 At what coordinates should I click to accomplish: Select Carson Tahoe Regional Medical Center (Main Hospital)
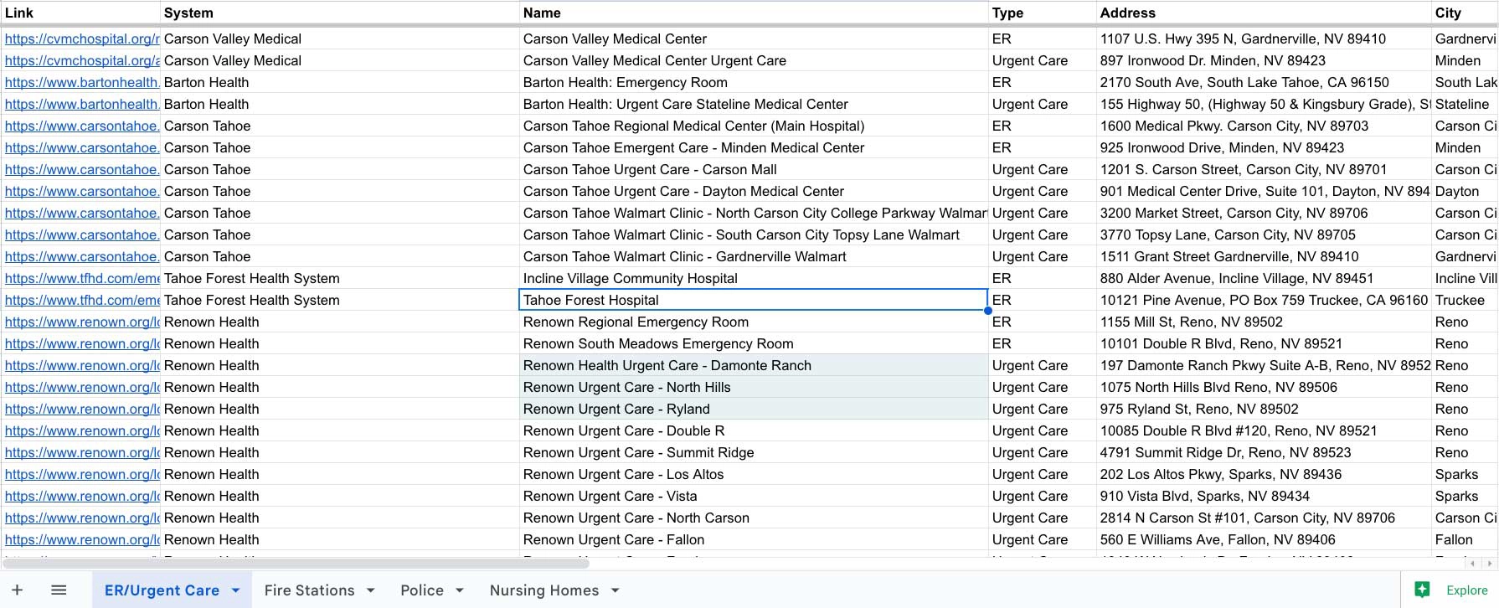[x=754, y=126]
